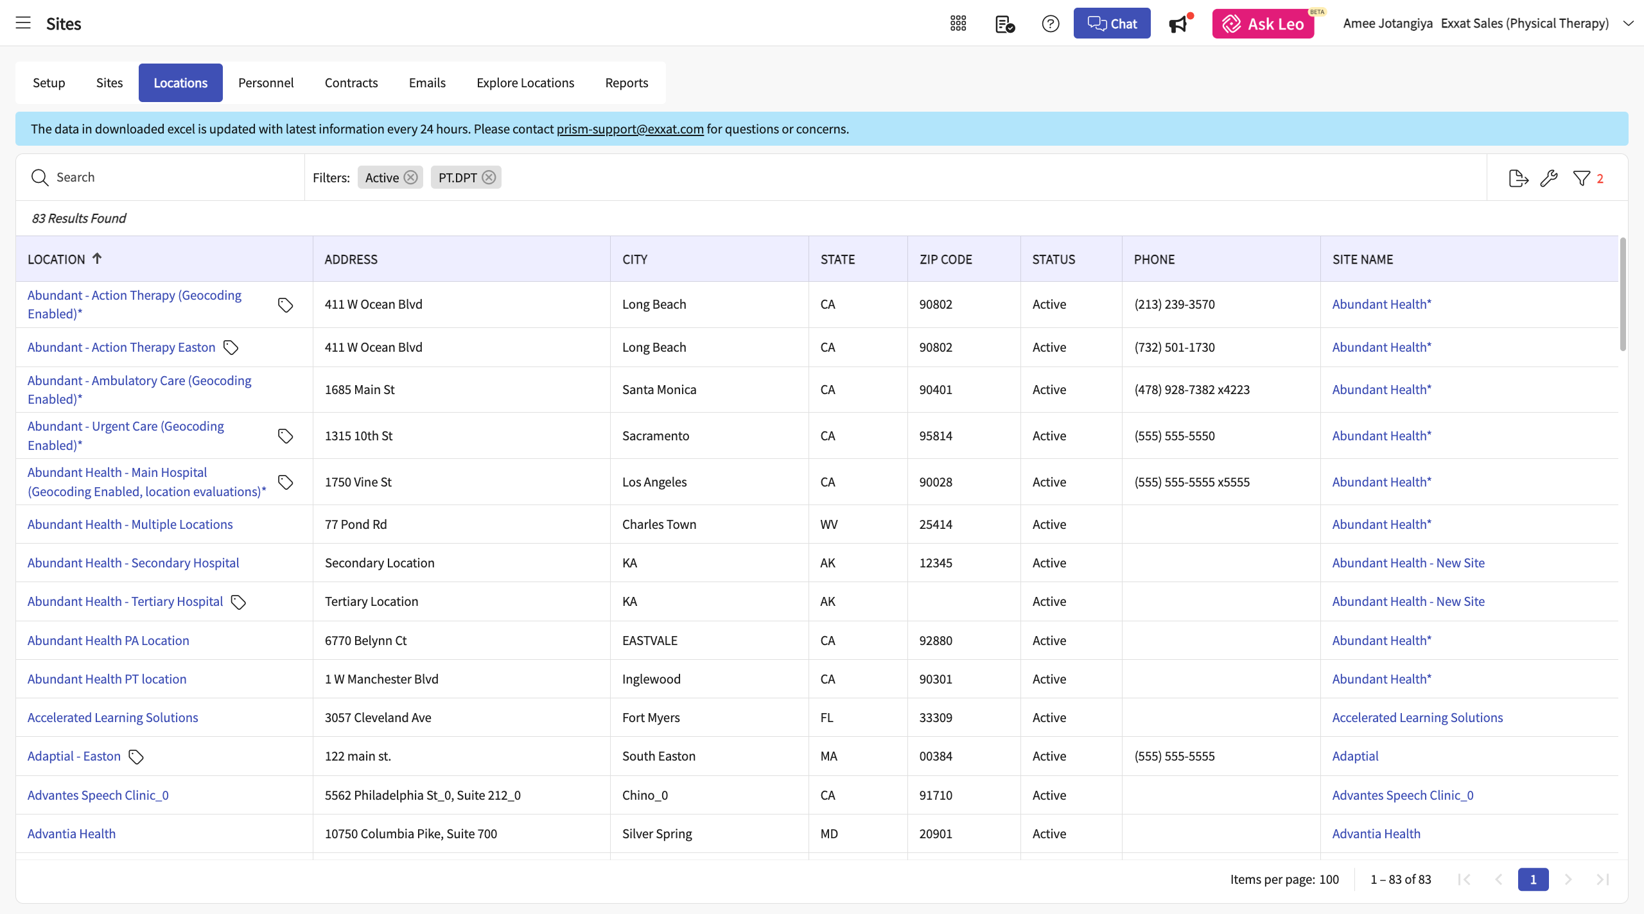Click the Ask Leo button
The height and width of the screenshot is (914, 1644).
pos(1263,24)
